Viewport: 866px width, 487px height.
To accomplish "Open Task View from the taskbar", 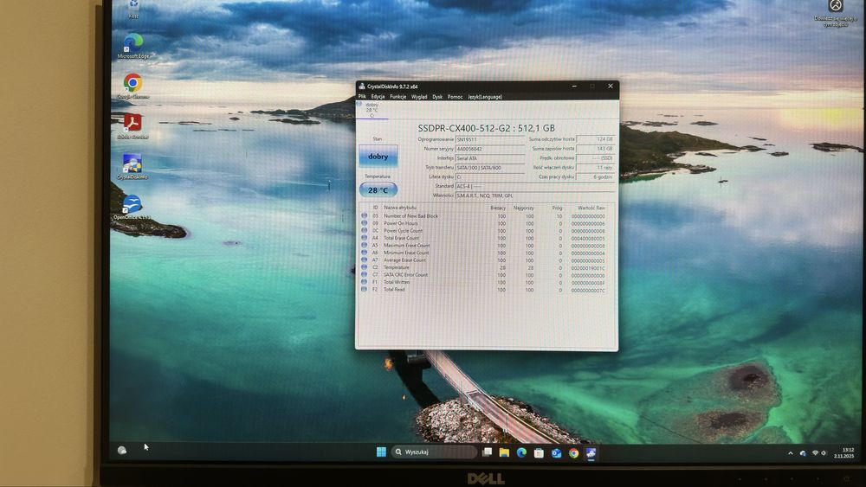I will point(487,452).
